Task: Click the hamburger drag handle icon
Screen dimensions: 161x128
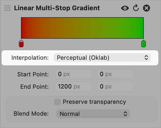Action: point(8,8)
